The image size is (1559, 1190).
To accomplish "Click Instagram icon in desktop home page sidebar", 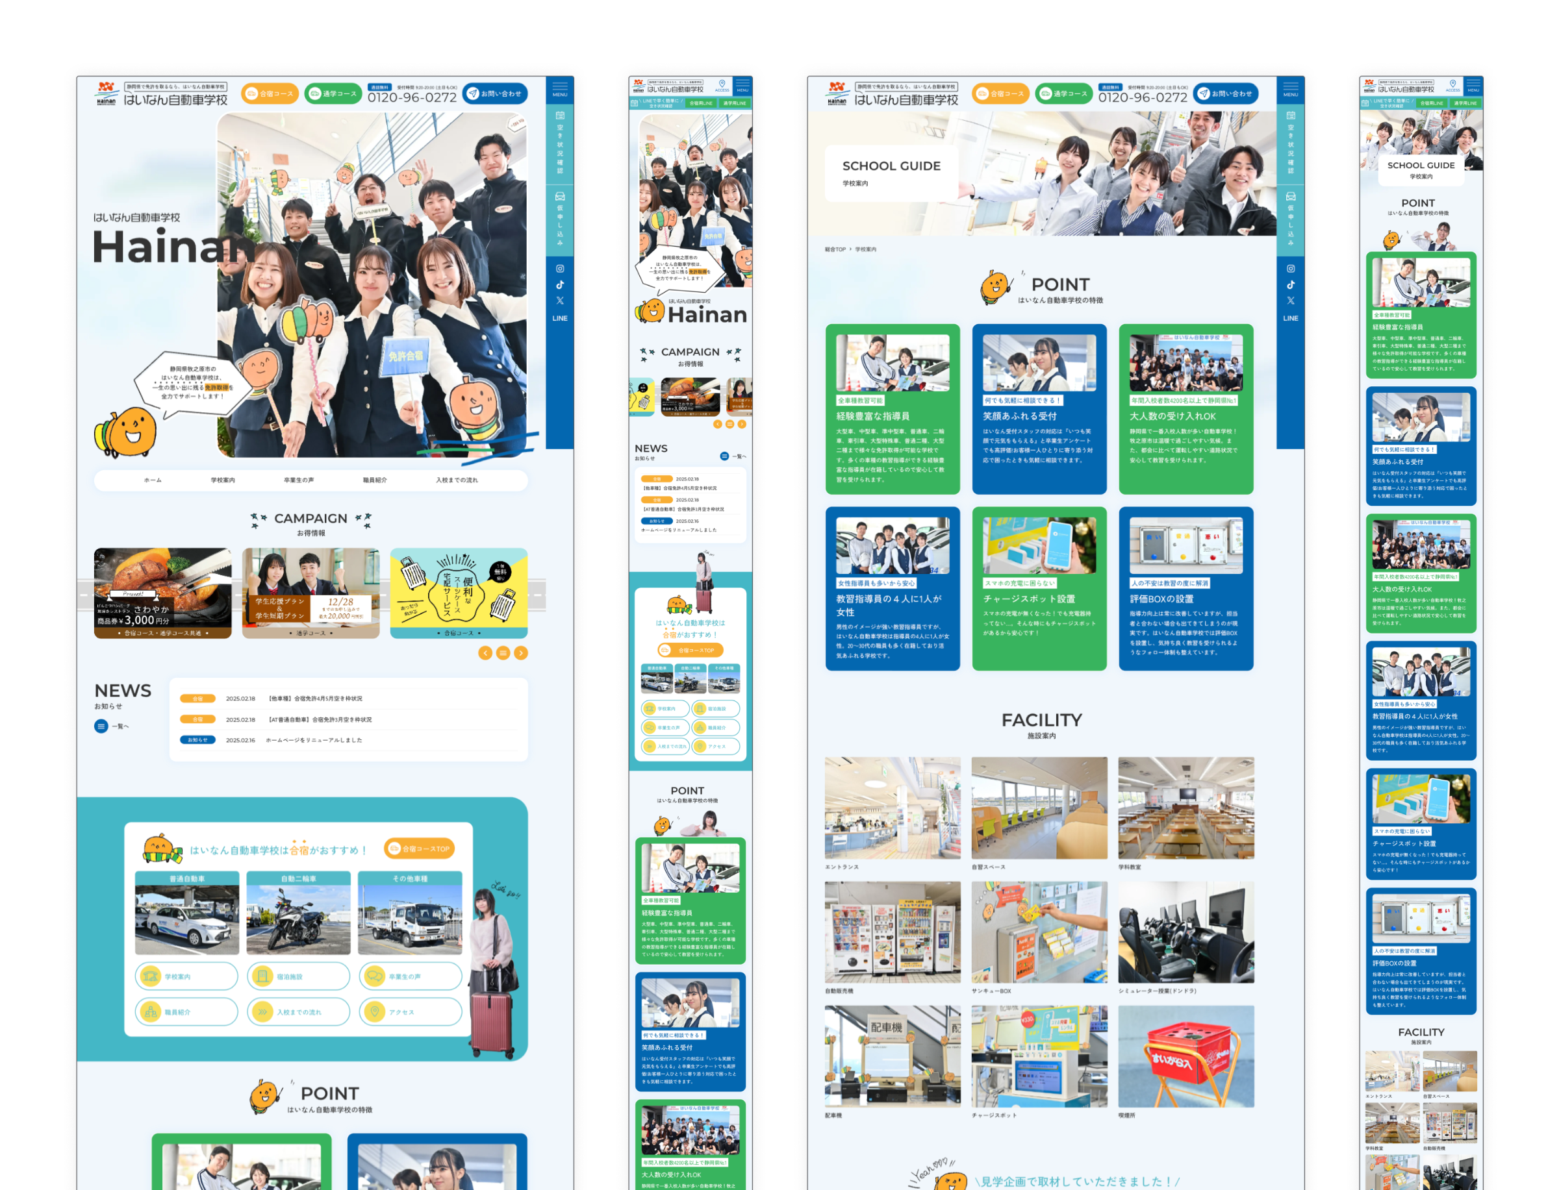I will (560, 269).
